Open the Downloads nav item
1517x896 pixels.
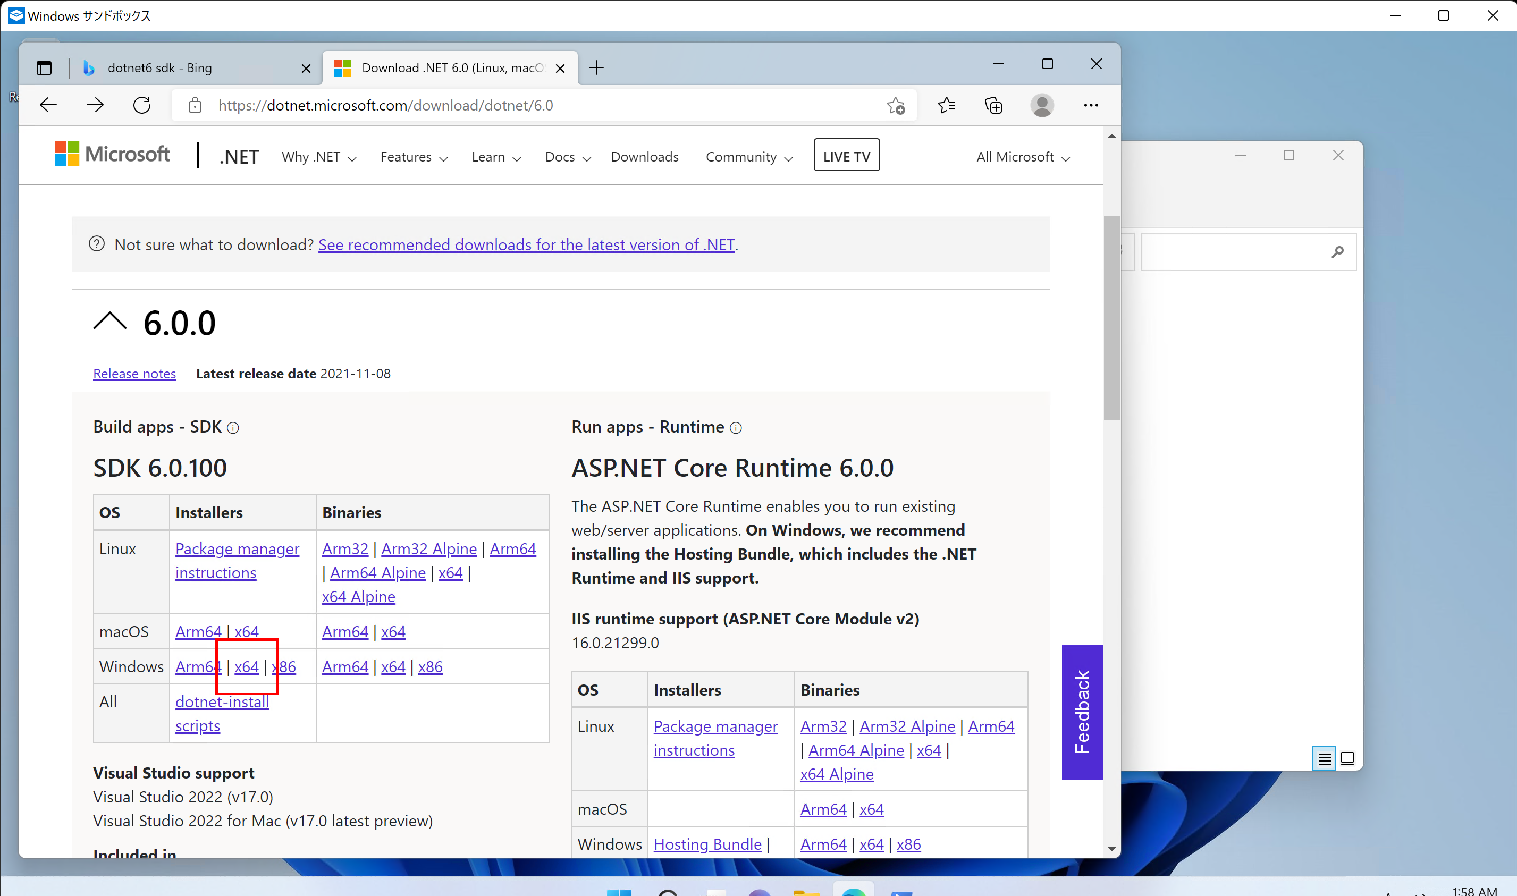coord(644,157)
